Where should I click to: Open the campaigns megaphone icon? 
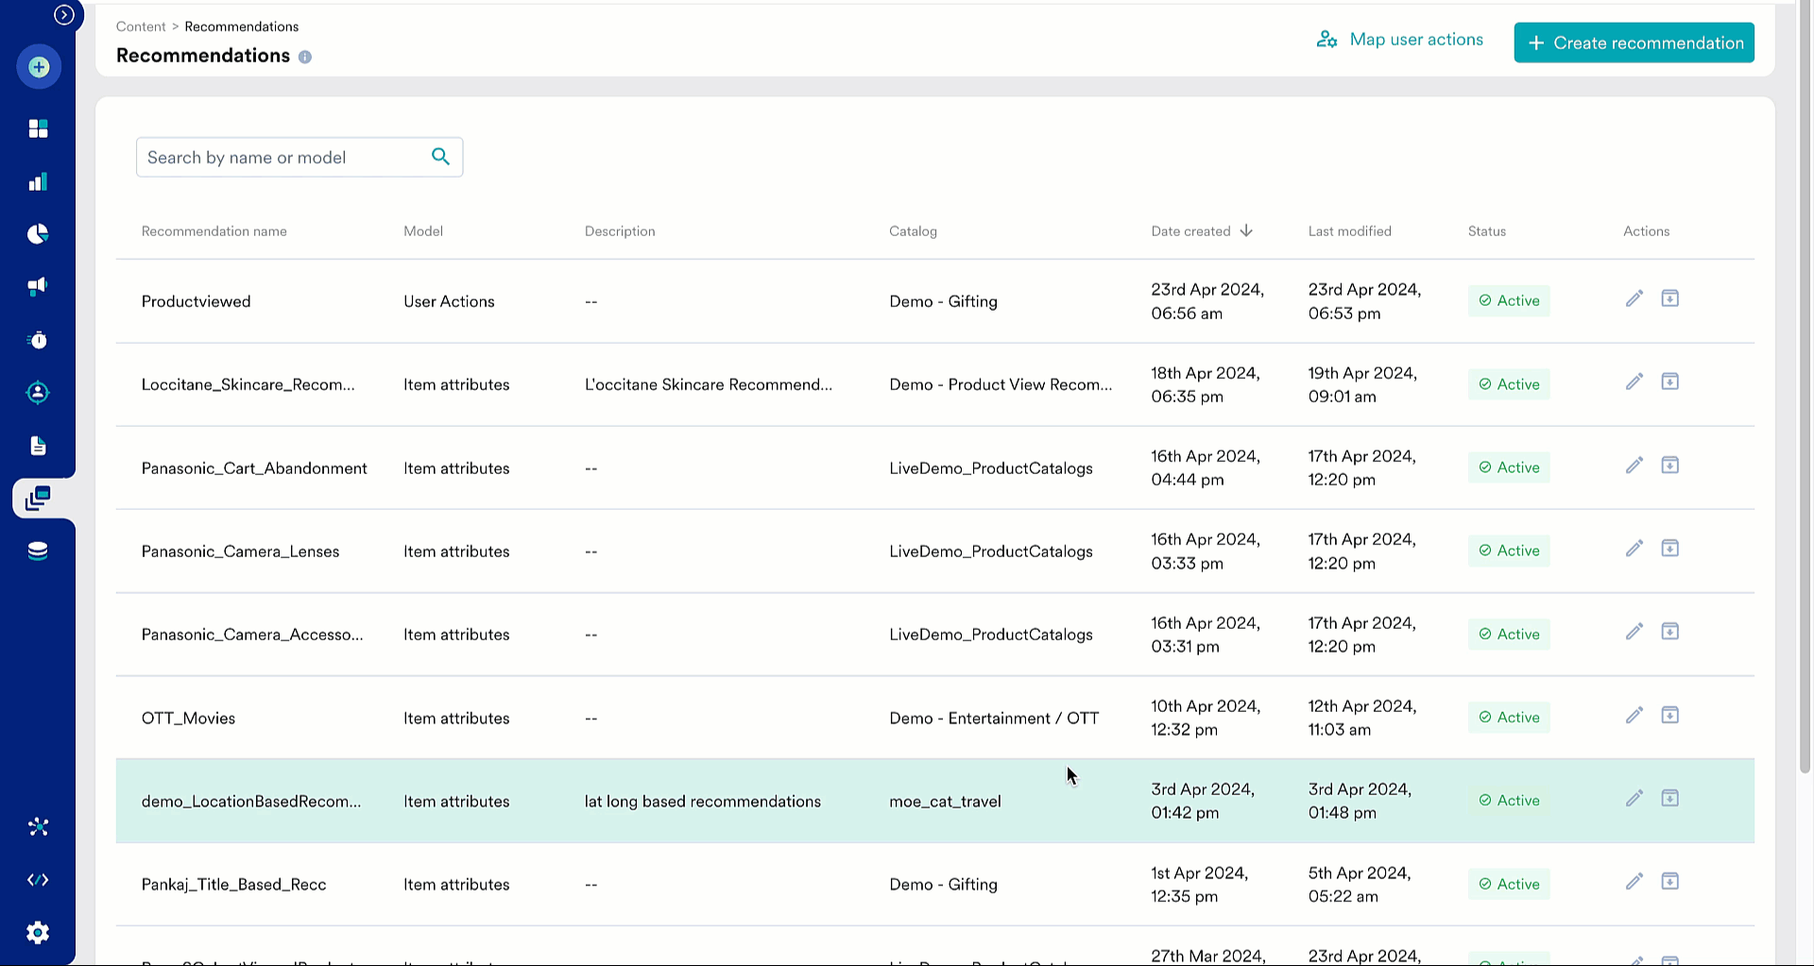[39, 287]
